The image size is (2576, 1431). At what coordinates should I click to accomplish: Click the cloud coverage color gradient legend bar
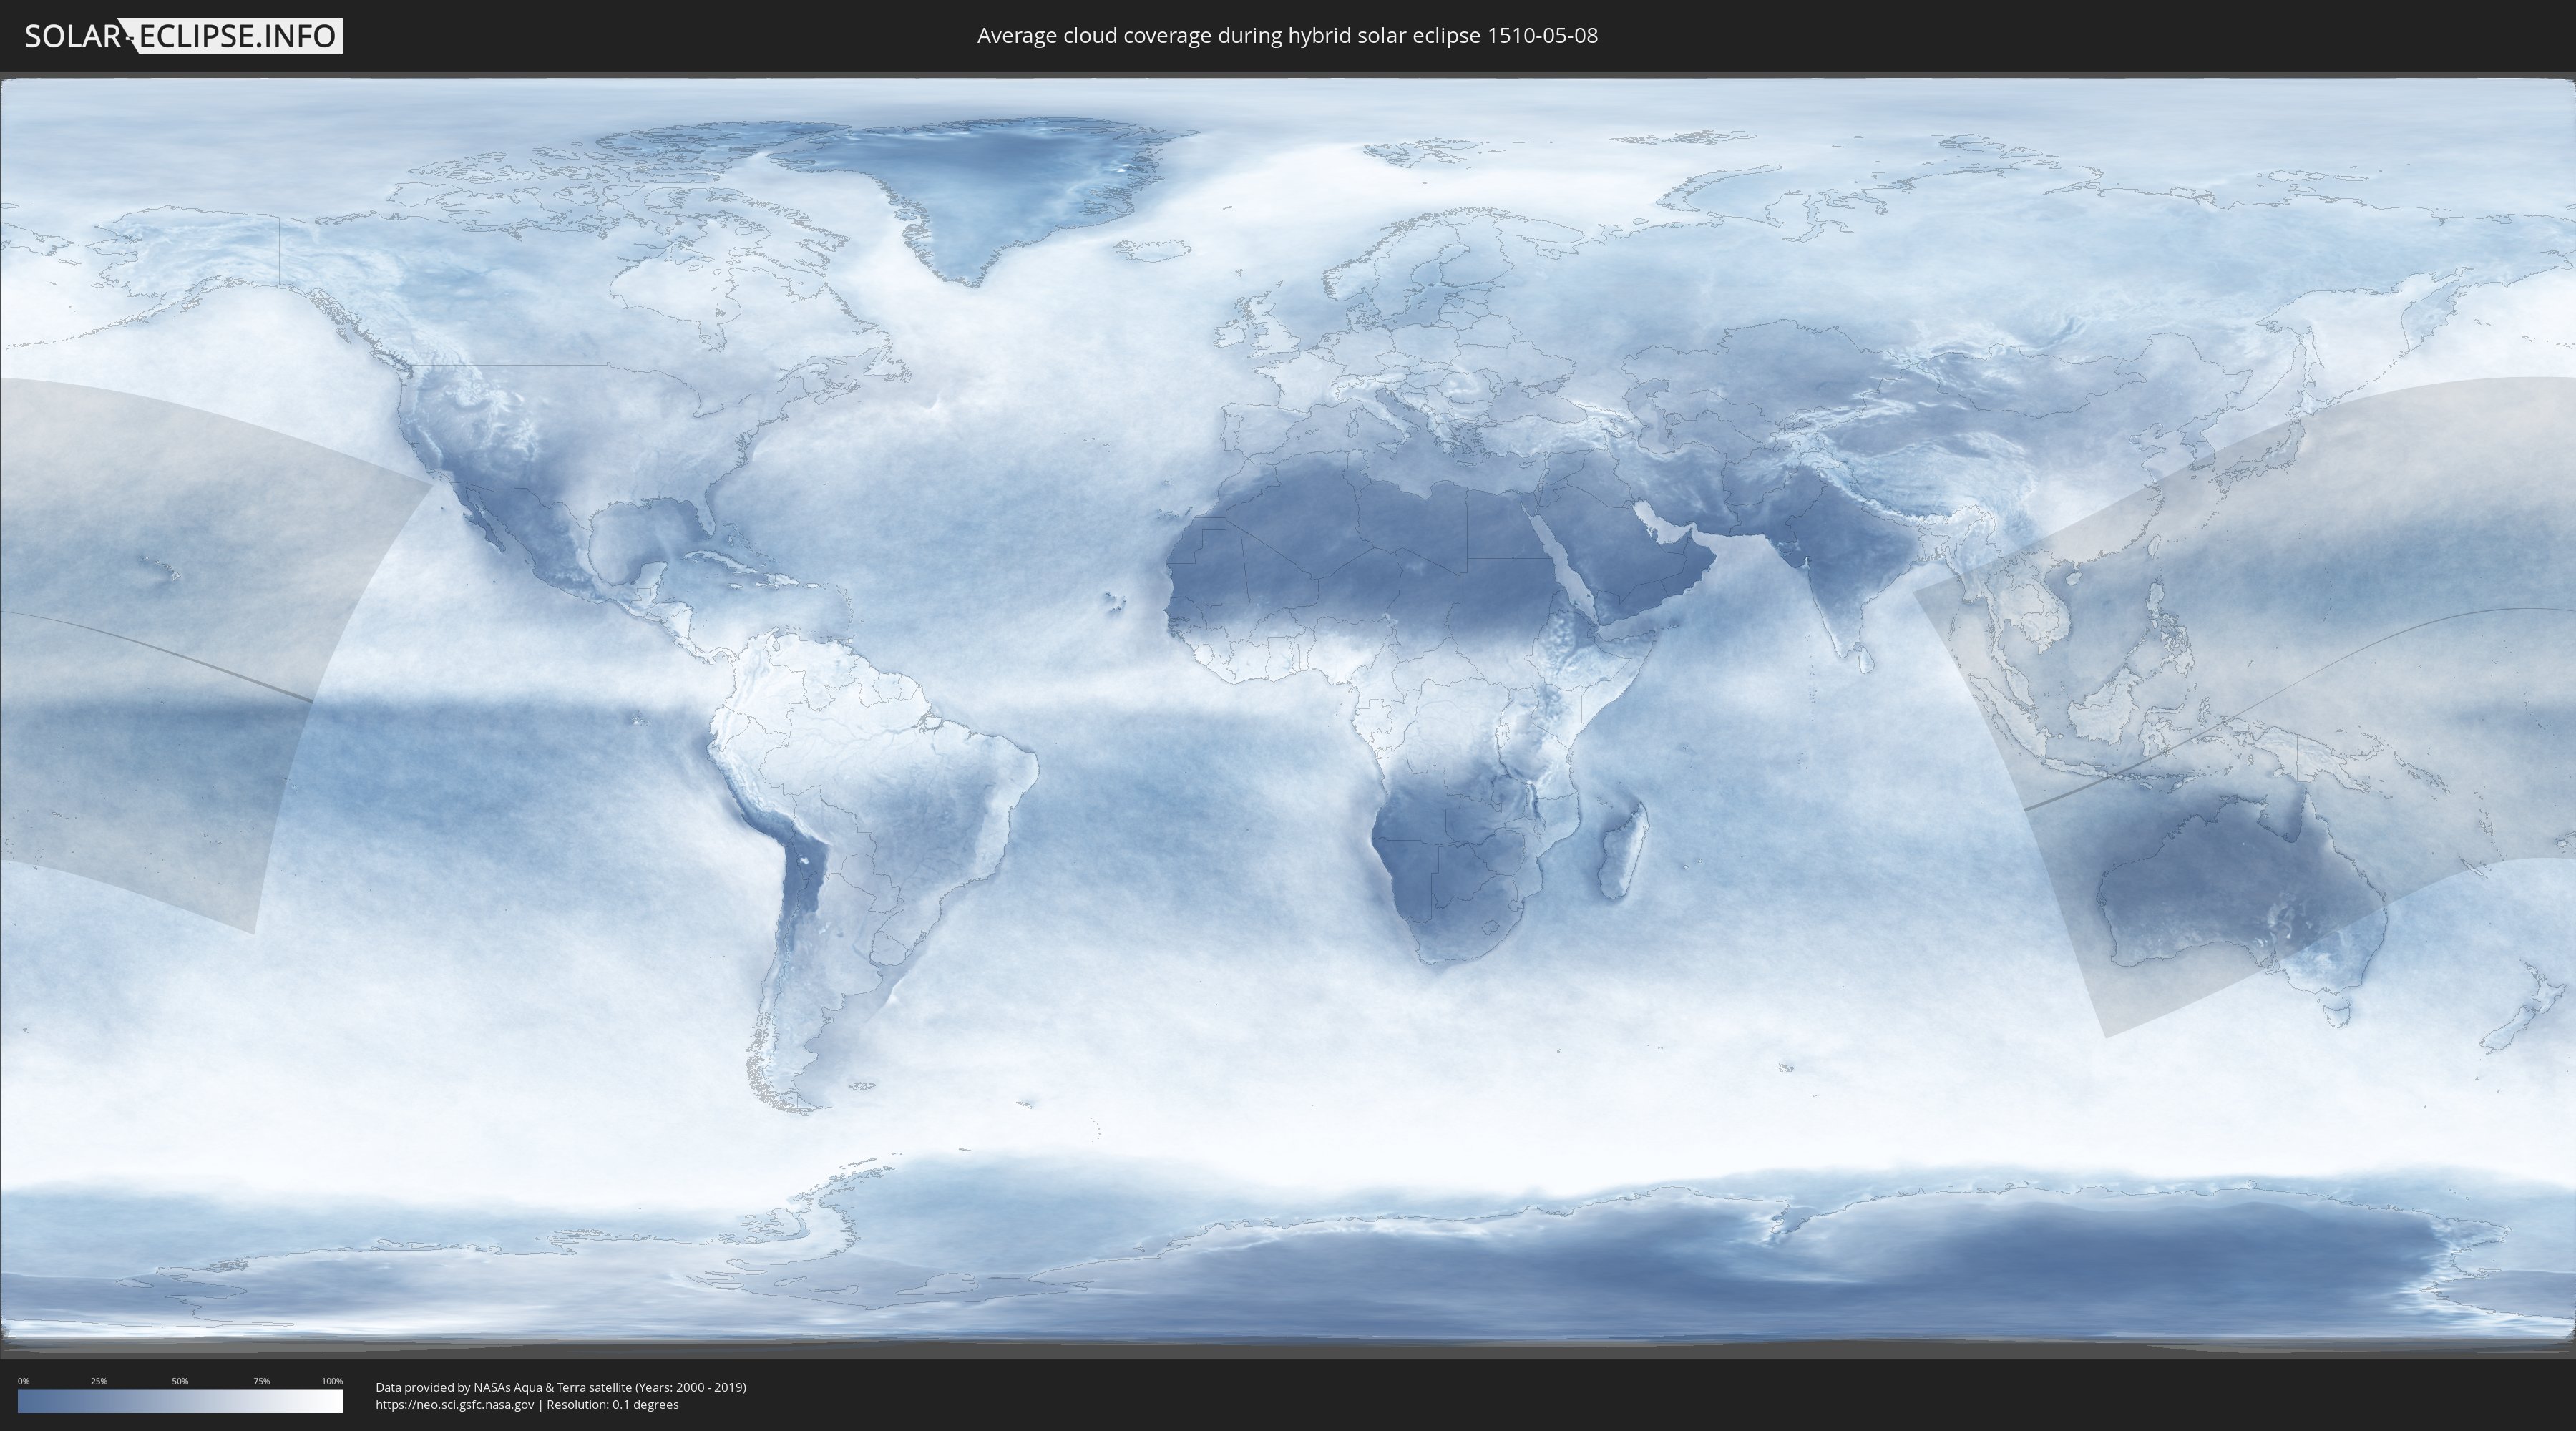(180, 1401)
